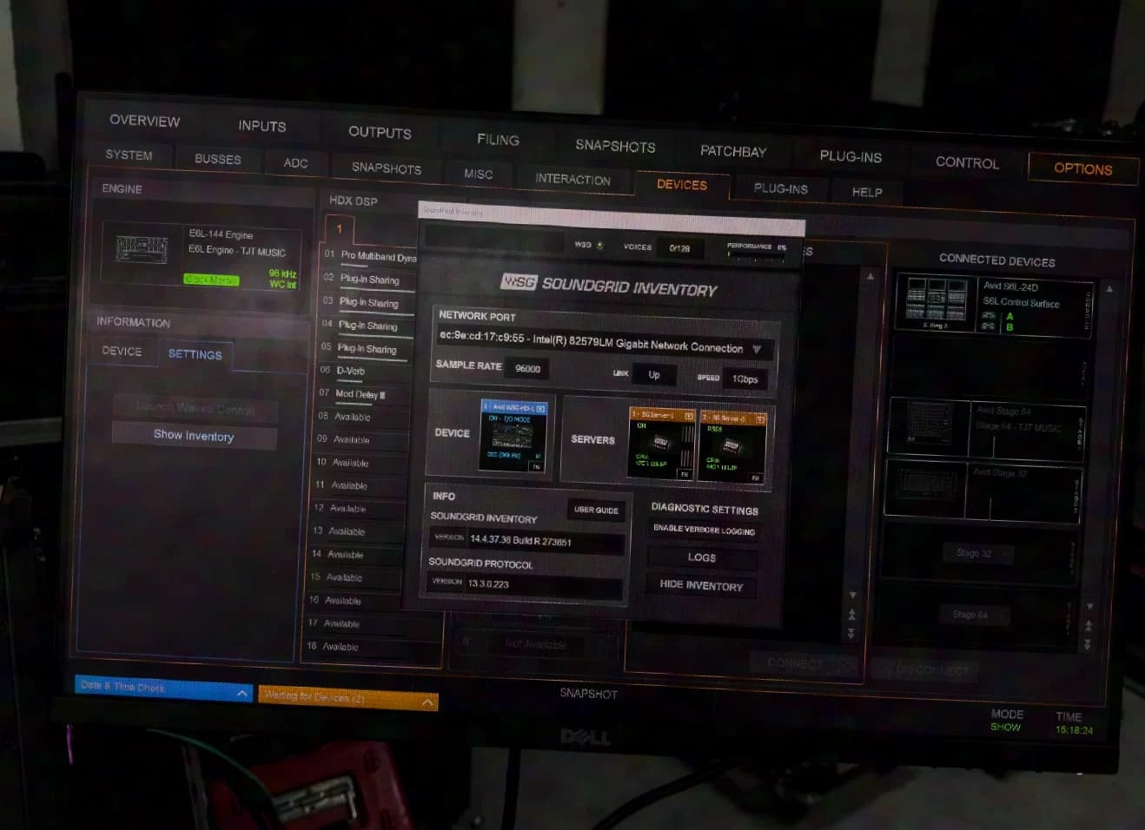Click the Connected Devices list double-down arrow
1145x830 pixels.
[x=1088, y=644]
